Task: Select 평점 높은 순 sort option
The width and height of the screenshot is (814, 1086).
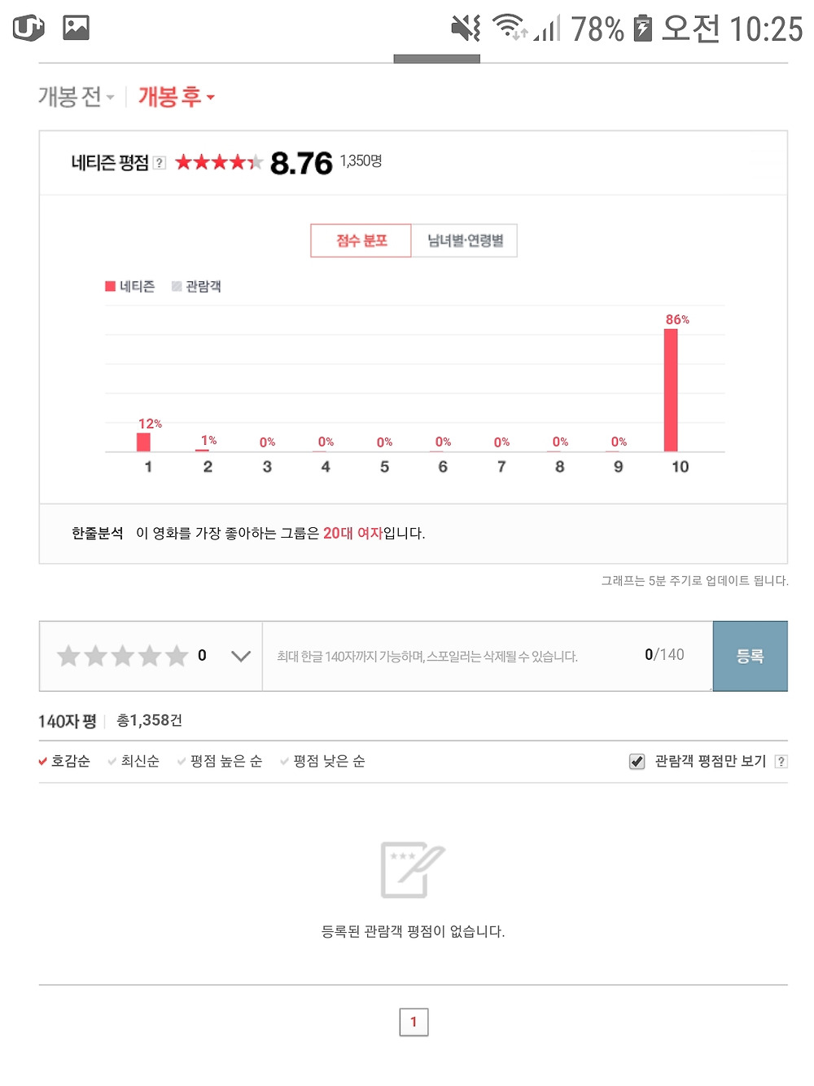Action: pos(220,761)
